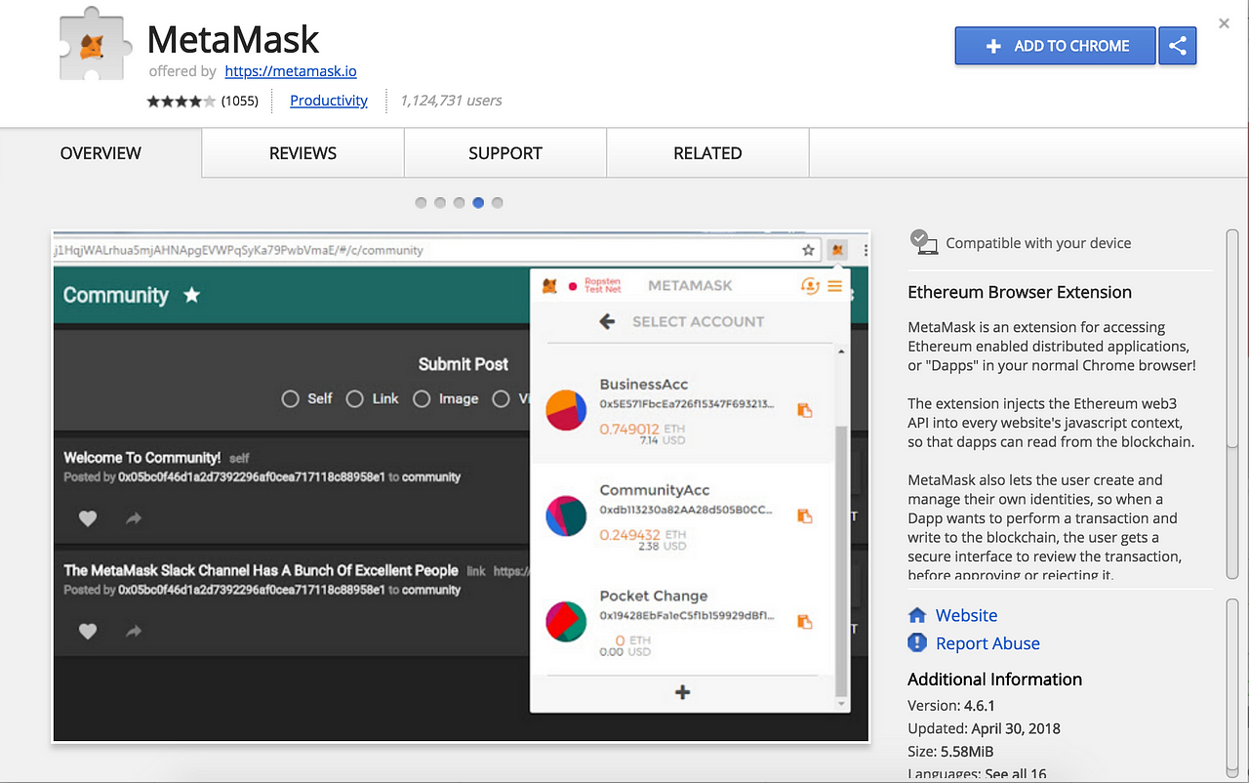Click the Pocket Change identicon
The image size is (1249, 783).
[566, 621]
